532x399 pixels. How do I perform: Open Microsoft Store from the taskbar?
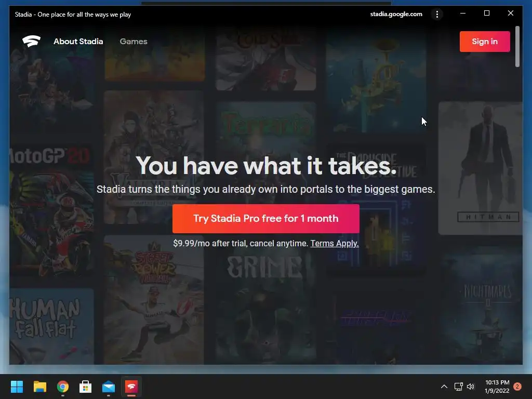(86, 387)
